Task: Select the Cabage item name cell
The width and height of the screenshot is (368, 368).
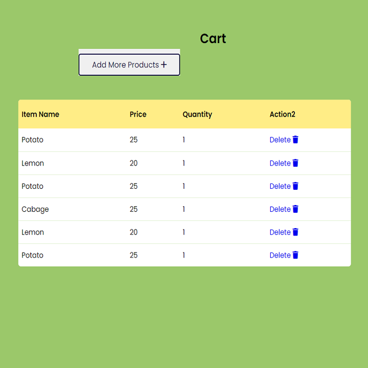Action: [x=35, y=209]
